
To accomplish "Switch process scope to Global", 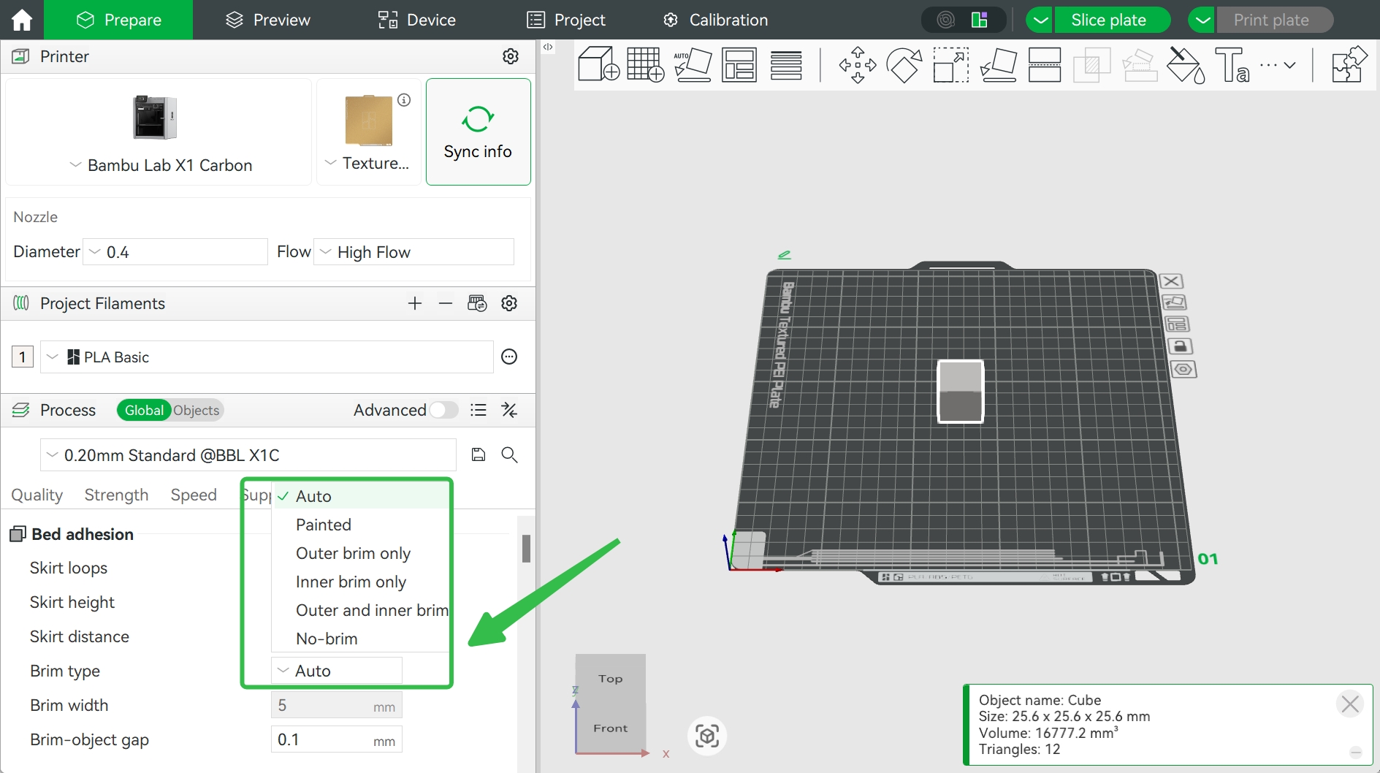I will pos(144,410).
